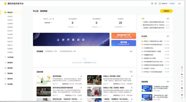Open the 夏日体育盛会 activity thumbnail

click(44, 80)
